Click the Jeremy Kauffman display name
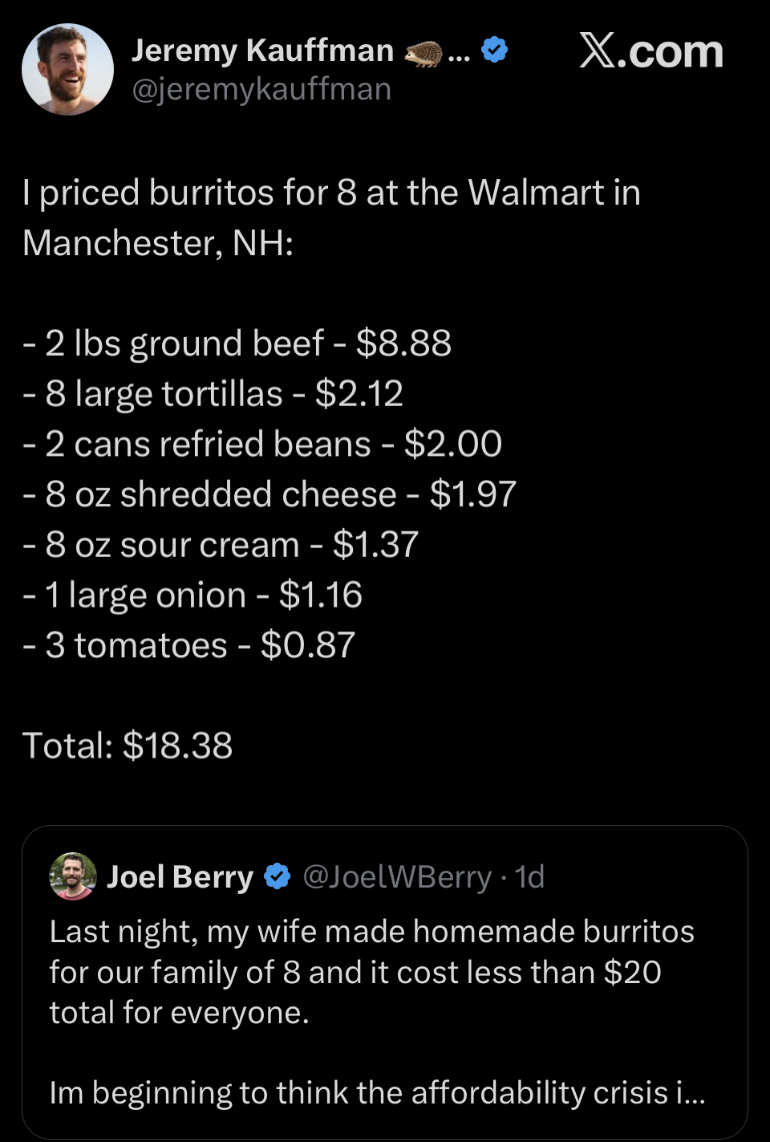770x1142 pixels. (x=262, y=51)
